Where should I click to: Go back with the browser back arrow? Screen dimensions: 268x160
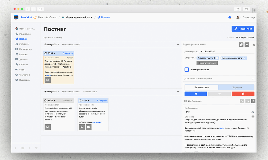pyautogui.click(x=28, y=9)
